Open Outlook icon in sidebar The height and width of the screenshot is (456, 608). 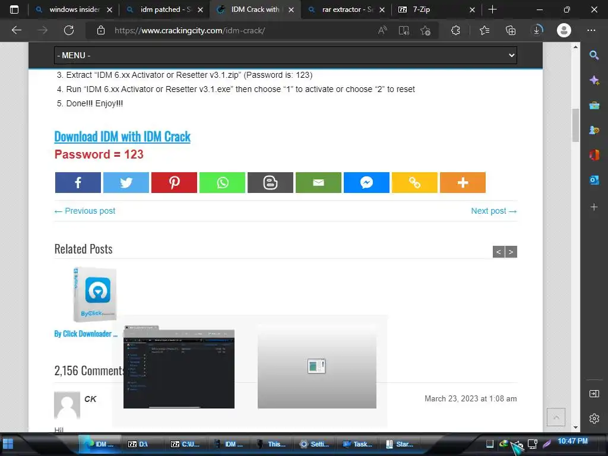[594, 180]
